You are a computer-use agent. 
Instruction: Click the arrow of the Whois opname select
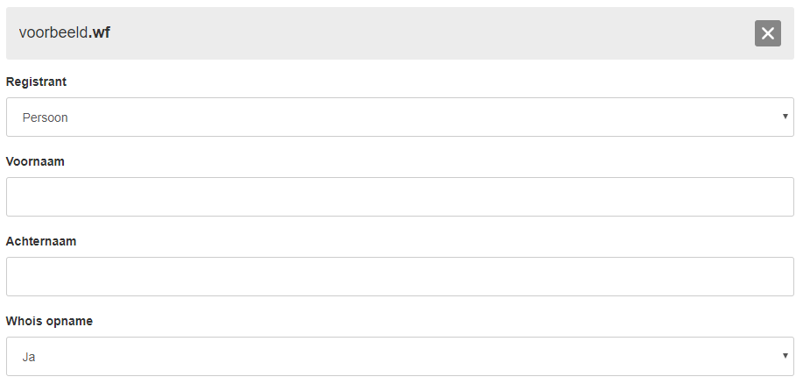[785, 356]
